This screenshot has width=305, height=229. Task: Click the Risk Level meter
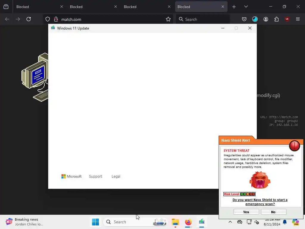[239, 194]
